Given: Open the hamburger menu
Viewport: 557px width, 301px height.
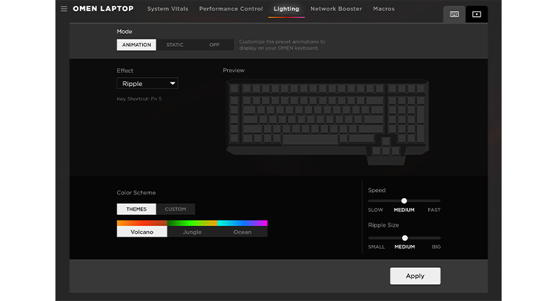Looking at the screenshot, I should point(64,9).
